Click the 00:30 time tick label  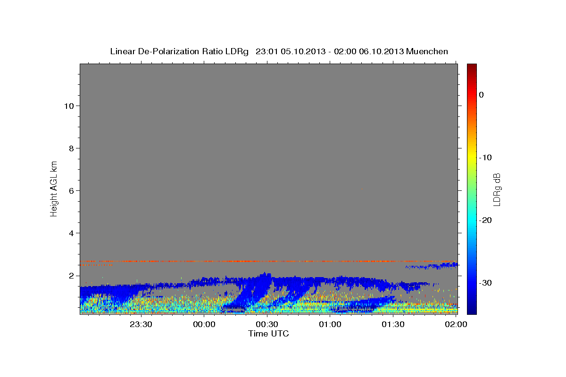tap(267, 324)
